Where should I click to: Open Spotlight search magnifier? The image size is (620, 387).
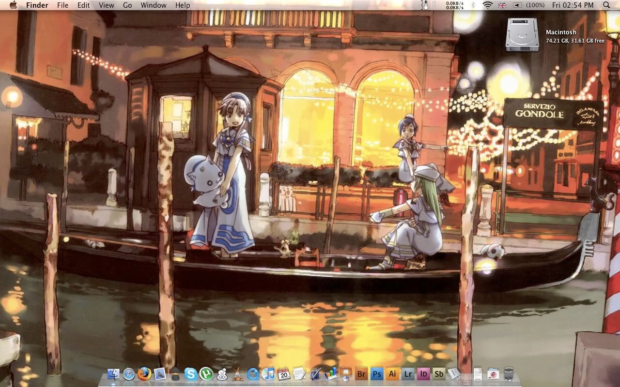[607, 5]
